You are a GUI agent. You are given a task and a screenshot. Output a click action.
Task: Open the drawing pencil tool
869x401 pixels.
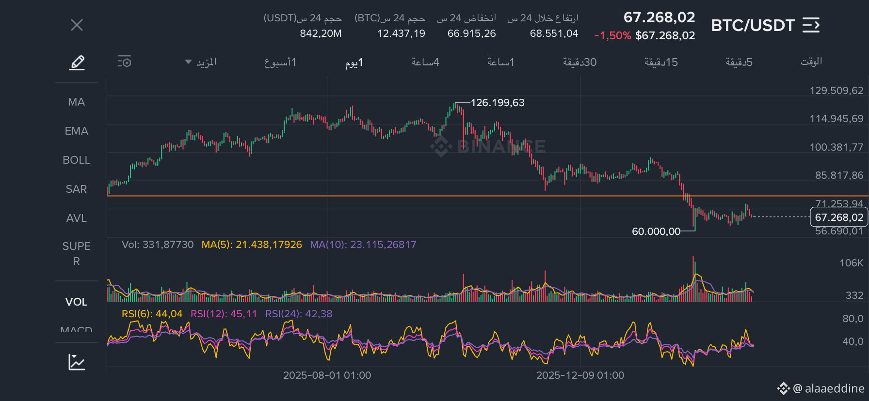click(x=77, y=62)
